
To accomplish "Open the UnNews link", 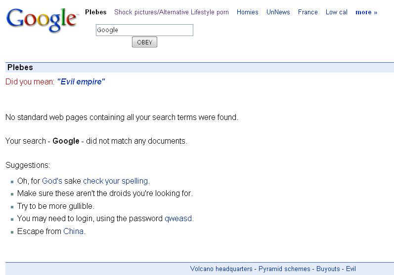I will (278, 12).
